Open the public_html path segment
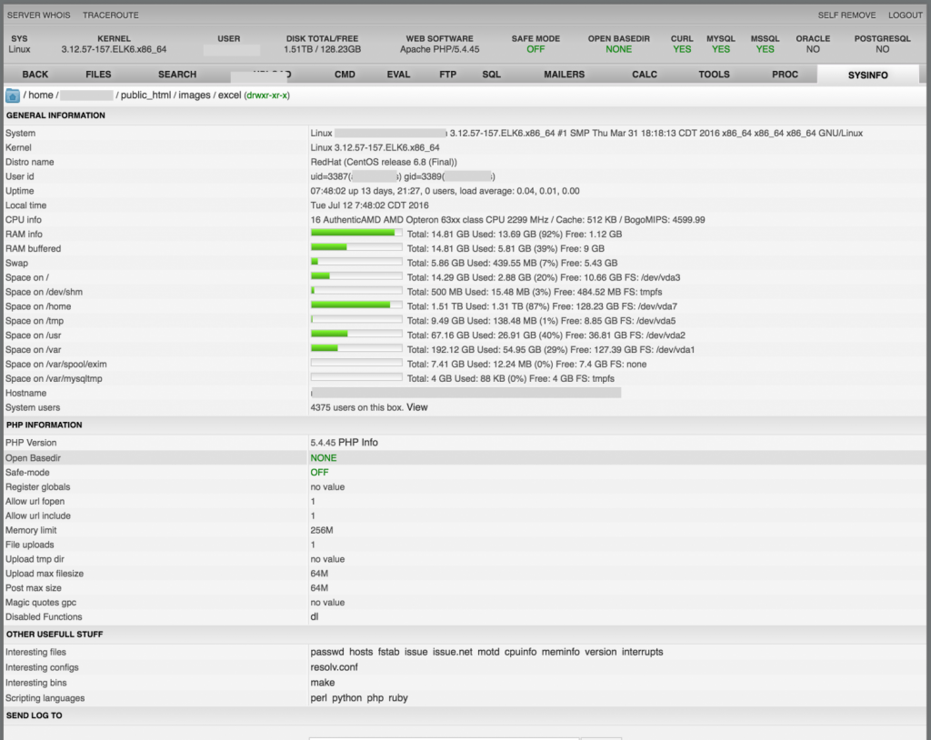This screenshot has height=740, width=931. (147, 95)
